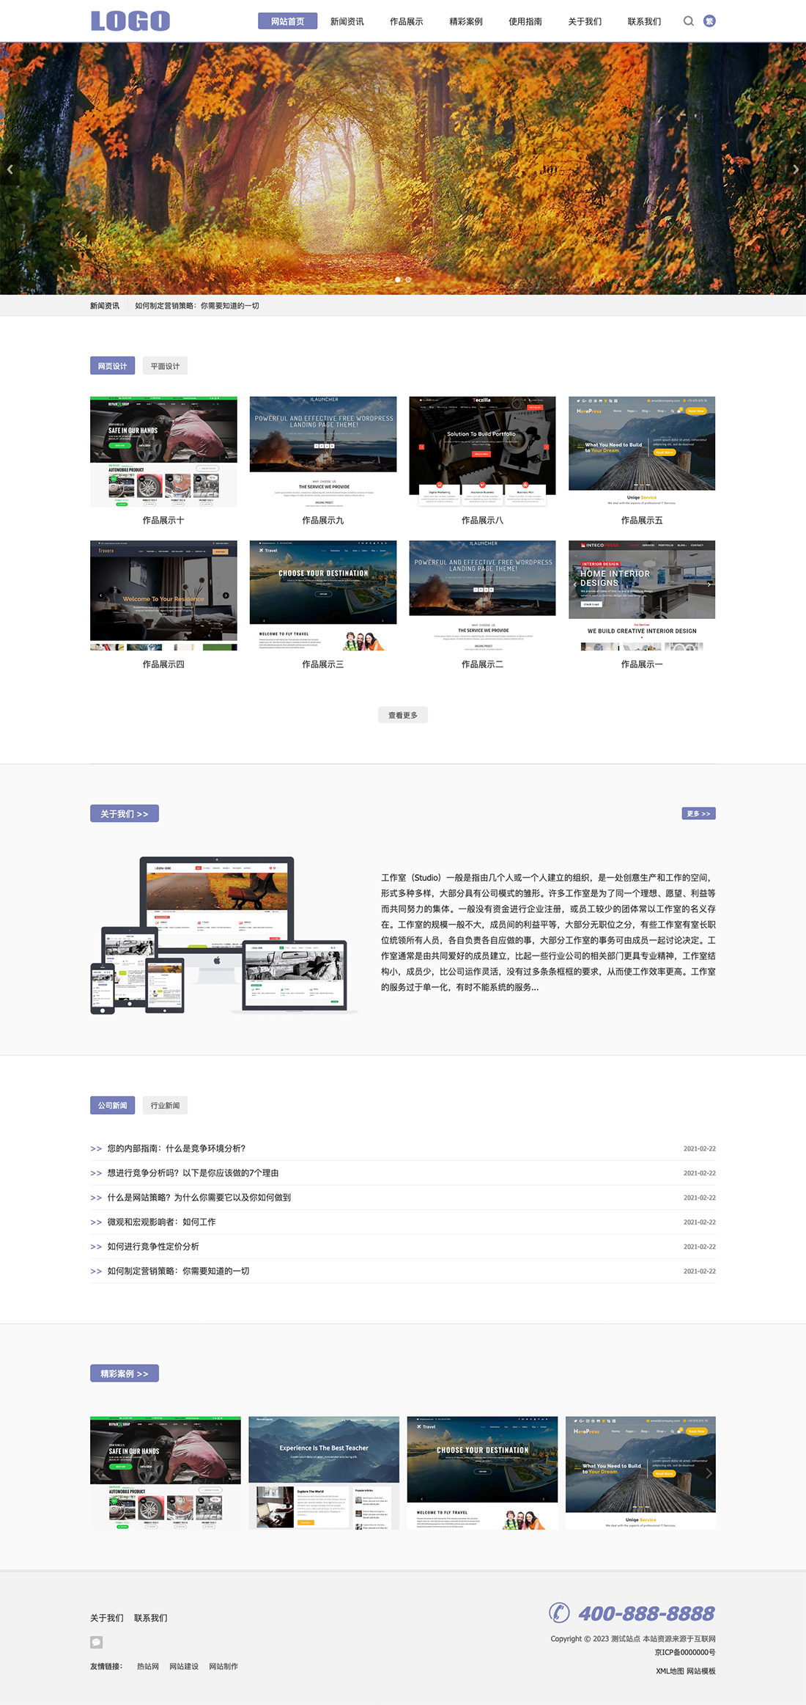Click 京ICP备0000000号 link
This screenshot has height=1705, width=806.
pos(685,1652)
